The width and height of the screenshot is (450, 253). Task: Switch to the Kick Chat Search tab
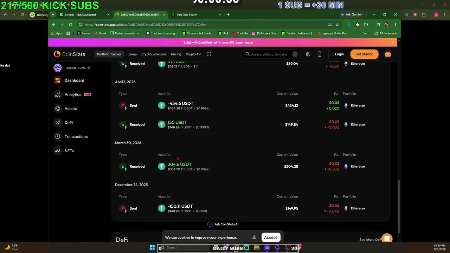click(196, 15)
